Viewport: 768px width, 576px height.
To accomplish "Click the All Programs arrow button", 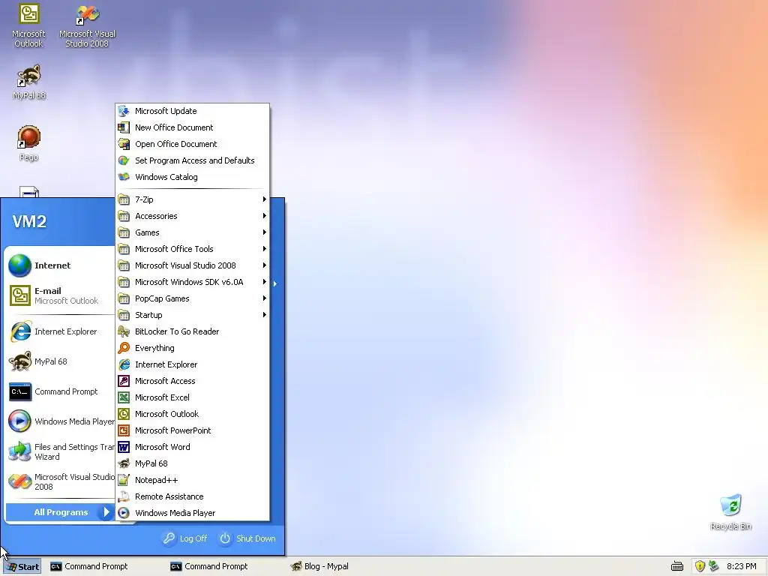I will pos(105,513).
